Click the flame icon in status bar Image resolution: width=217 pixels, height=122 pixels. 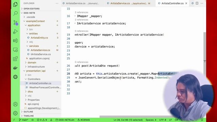click(51, 120)
